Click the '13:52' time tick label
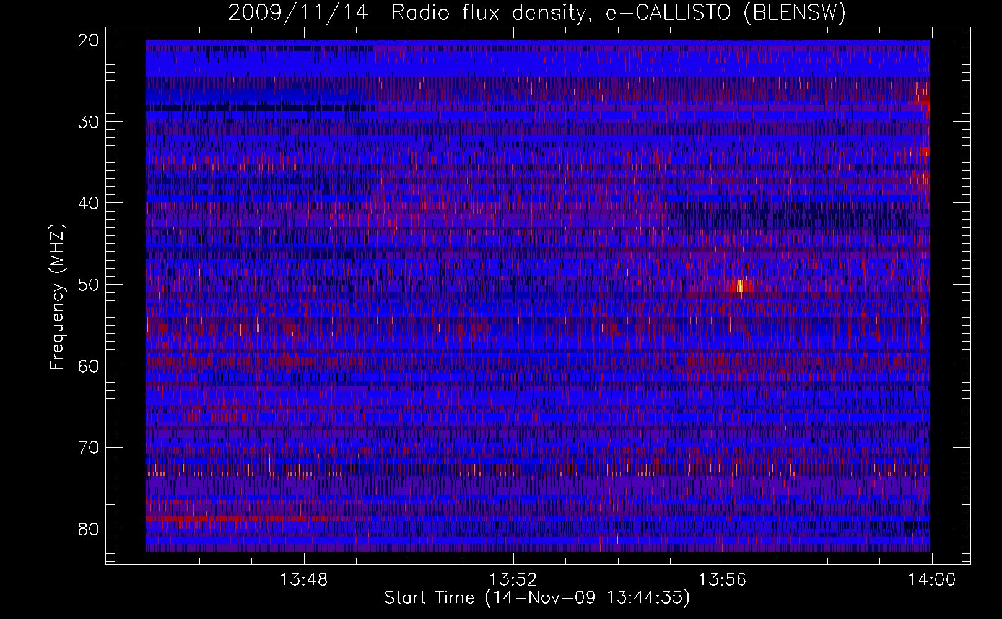Viewport: 1002px width, 619px height. click(x=513, y=580)
